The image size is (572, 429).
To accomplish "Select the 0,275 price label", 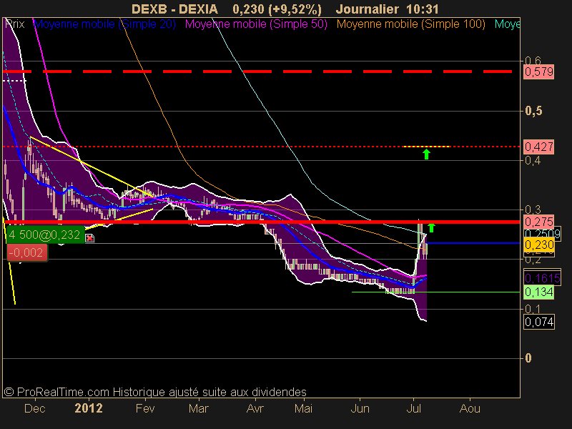I will (539, 222).
